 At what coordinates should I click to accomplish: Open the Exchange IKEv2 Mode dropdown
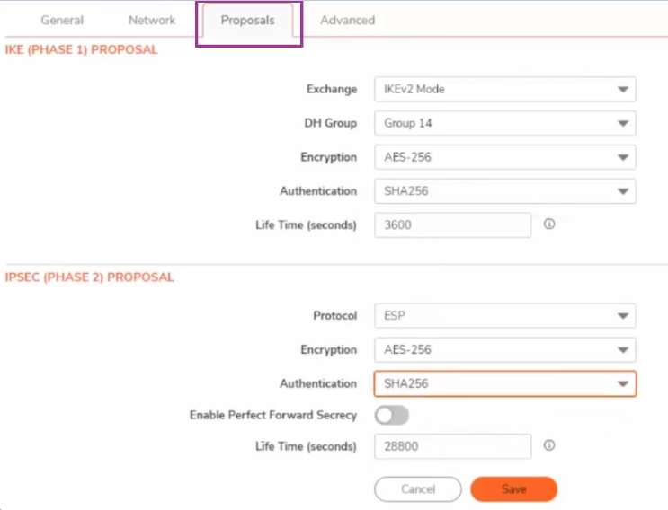(505, 89)
